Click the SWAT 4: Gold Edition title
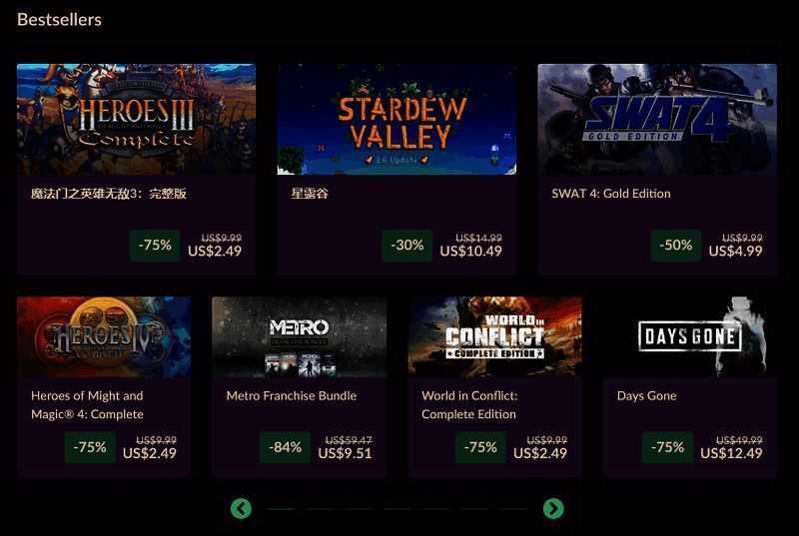Viewport: 799px width, 536px height. (x=611, y=194)
